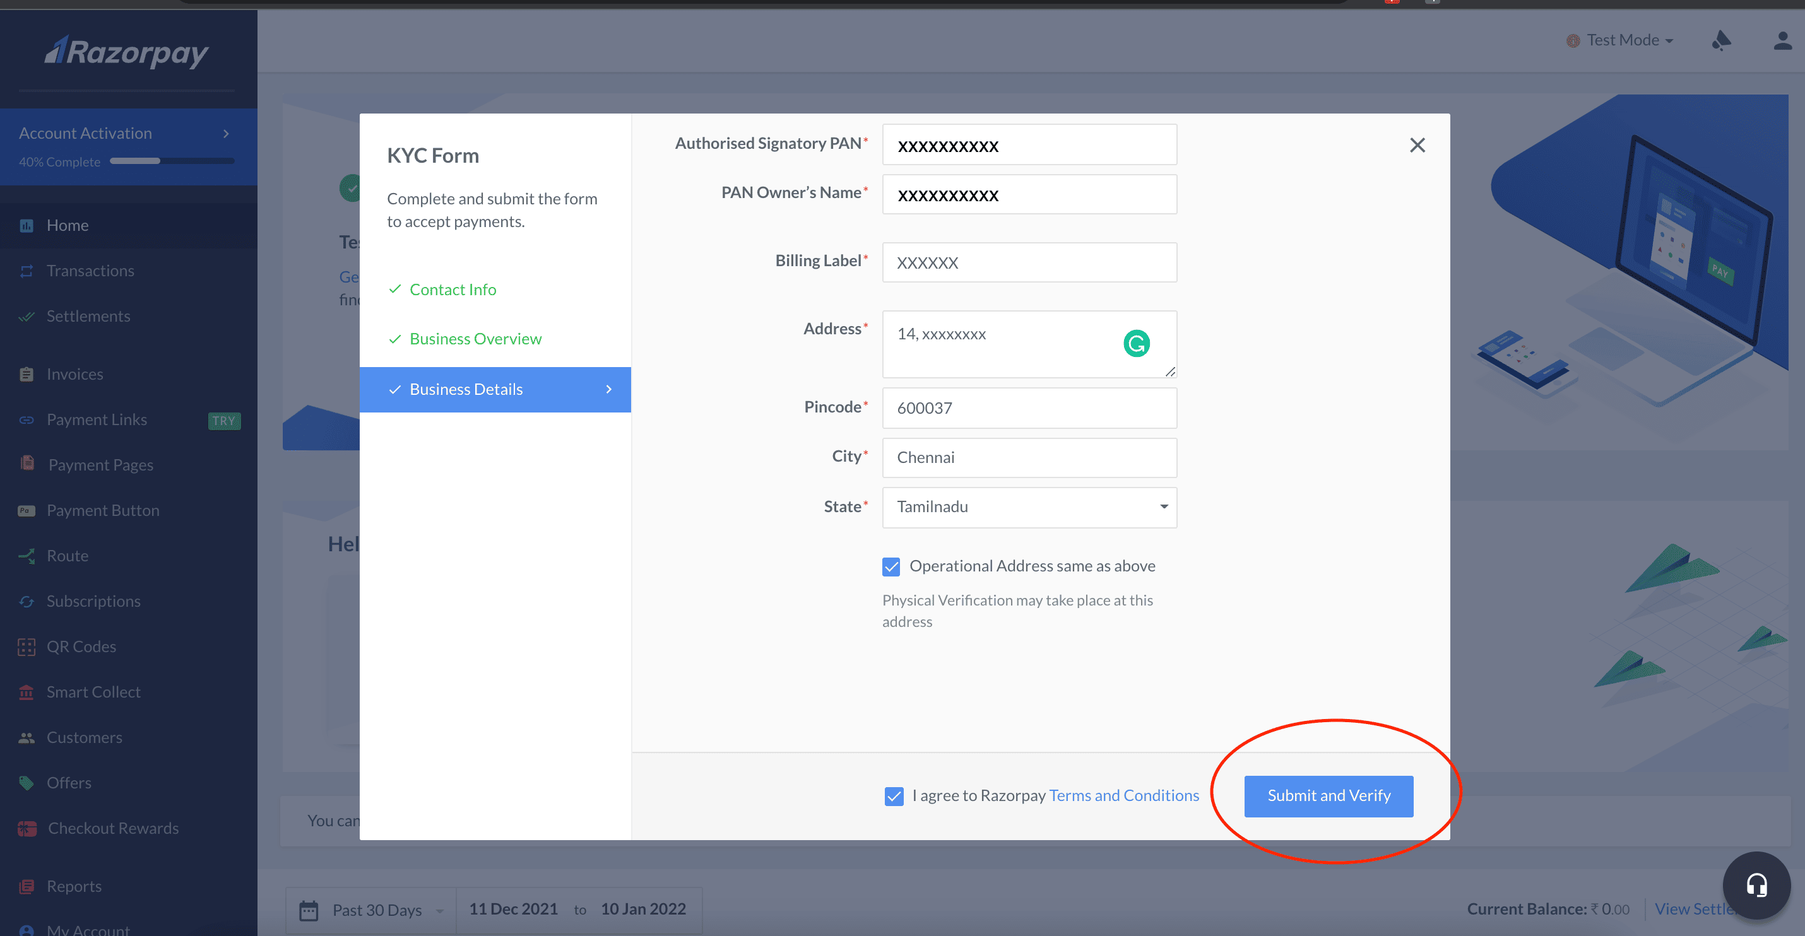
Task: Click the Route arrows icon
Action: coord(27,556)
